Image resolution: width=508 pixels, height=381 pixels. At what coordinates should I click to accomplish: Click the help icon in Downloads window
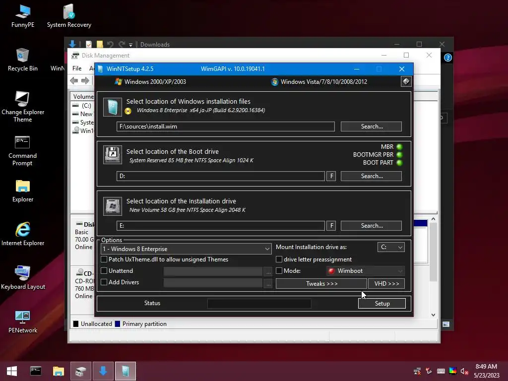tap(448, 58)
